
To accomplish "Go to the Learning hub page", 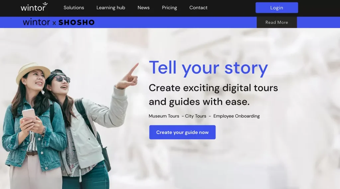I will 111,8.
